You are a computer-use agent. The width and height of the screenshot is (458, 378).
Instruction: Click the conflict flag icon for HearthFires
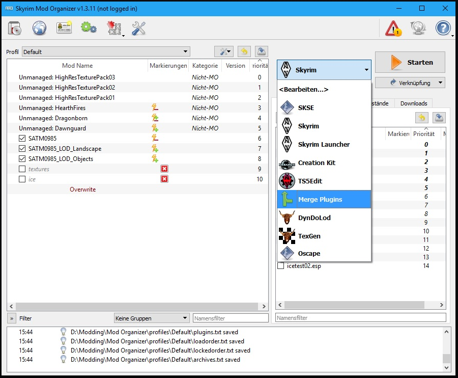(155, 107)
